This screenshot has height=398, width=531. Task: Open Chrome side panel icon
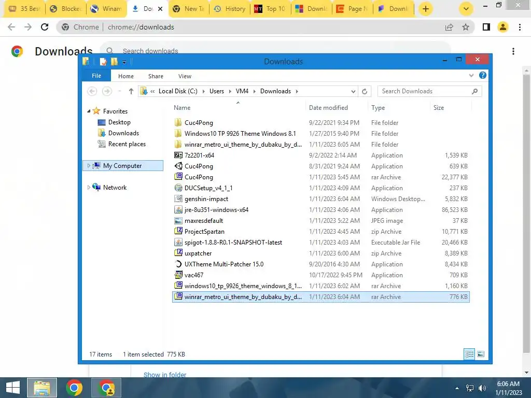tap(486, 27)
